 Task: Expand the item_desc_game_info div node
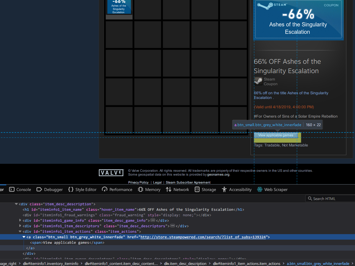20,220
